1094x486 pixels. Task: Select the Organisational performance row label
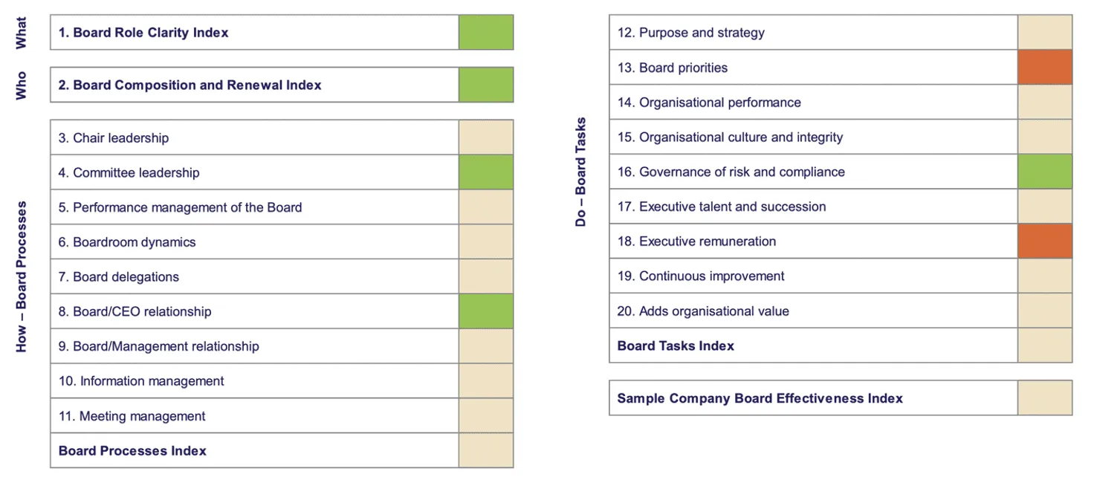click(709, 103)
